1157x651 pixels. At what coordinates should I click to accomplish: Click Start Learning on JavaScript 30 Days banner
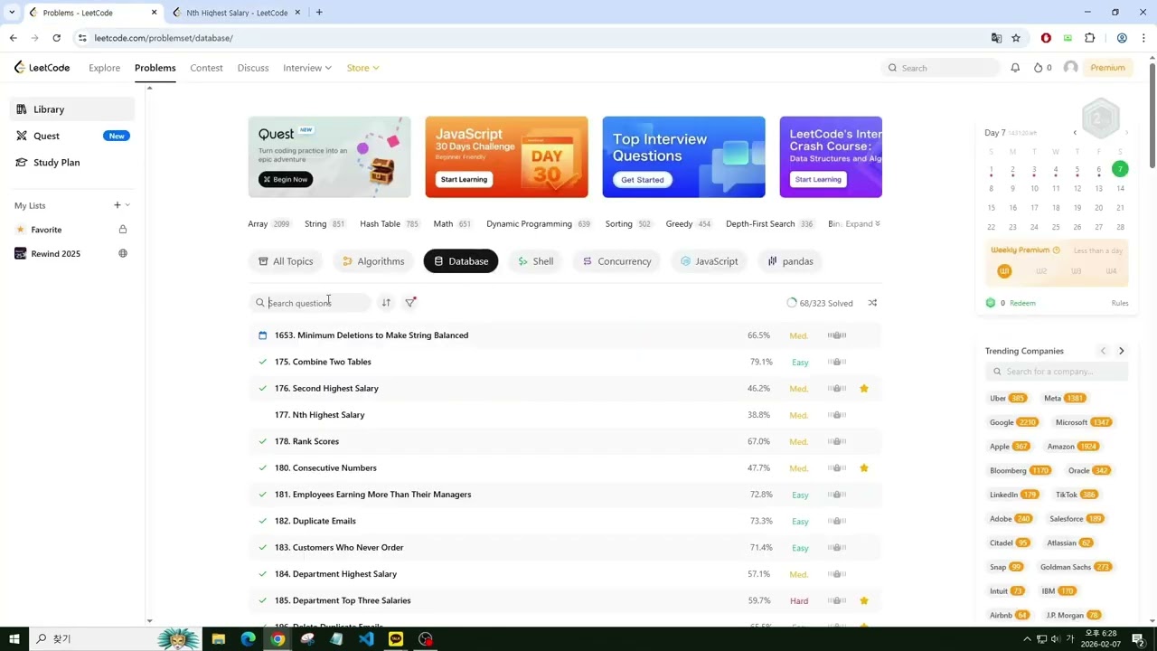tap(464, 179)
